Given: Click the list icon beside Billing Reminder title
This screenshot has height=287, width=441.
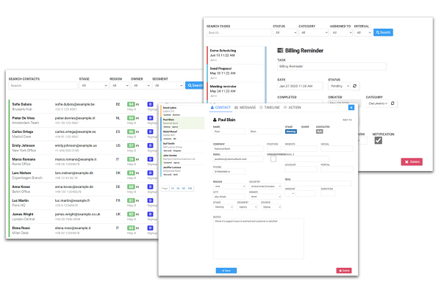Looking at the screenshot, I should coord(280,51).
